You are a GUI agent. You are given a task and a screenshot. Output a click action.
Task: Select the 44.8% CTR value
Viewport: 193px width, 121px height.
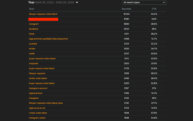pyautogui.click(x=154, y=118)
